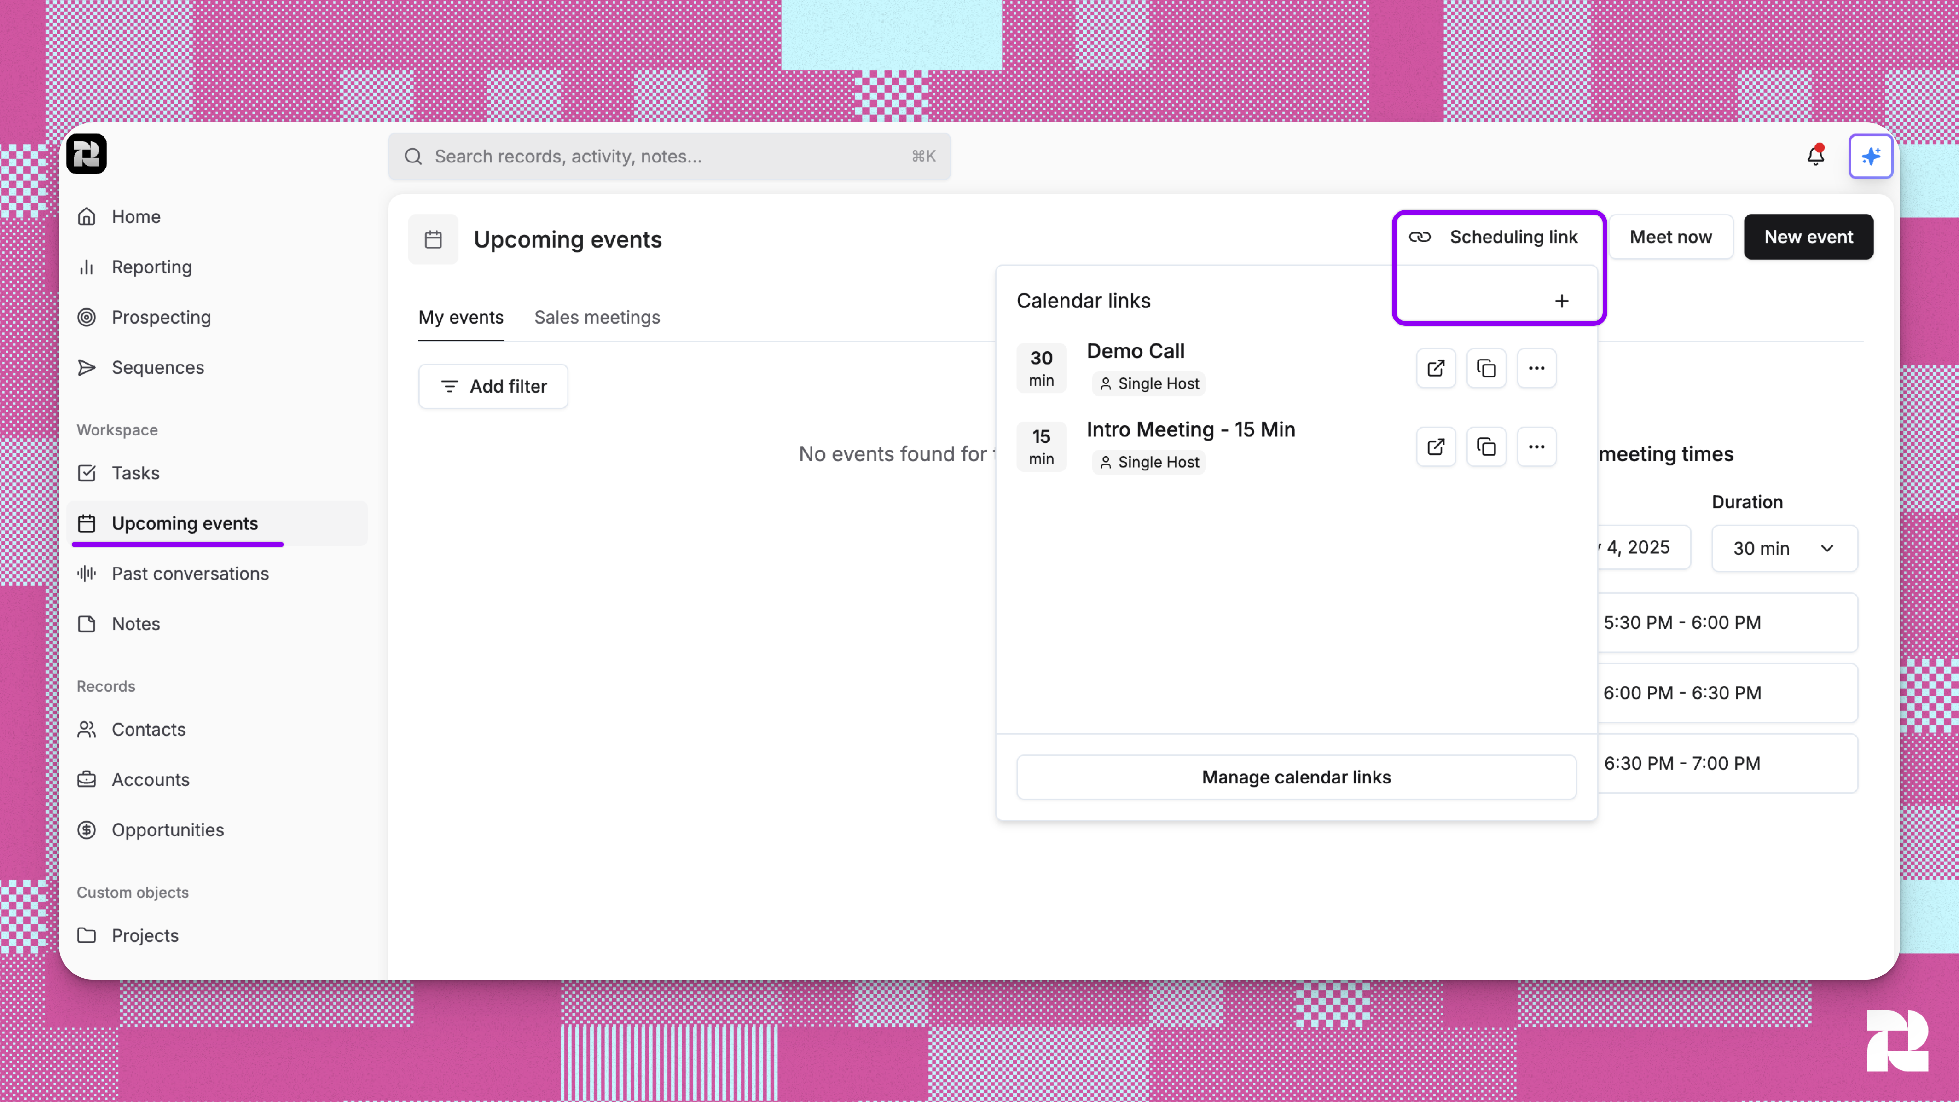This screenshot has height=1102, width=1959.
Task: Select the My events tab
Action: (x=461, y=317)
